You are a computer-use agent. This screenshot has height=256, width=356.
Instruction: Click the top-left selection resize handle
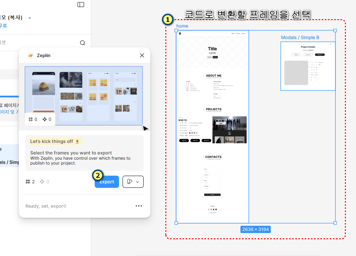176,31
